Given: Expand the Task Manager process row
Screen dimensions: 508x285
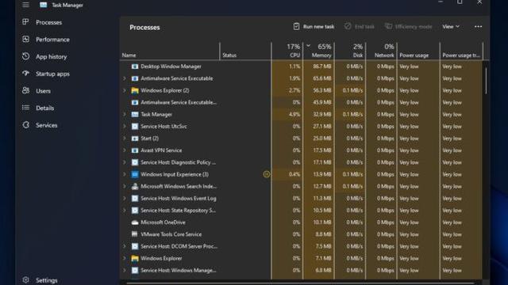Looking at the screenshot, I should click(124, 114).
